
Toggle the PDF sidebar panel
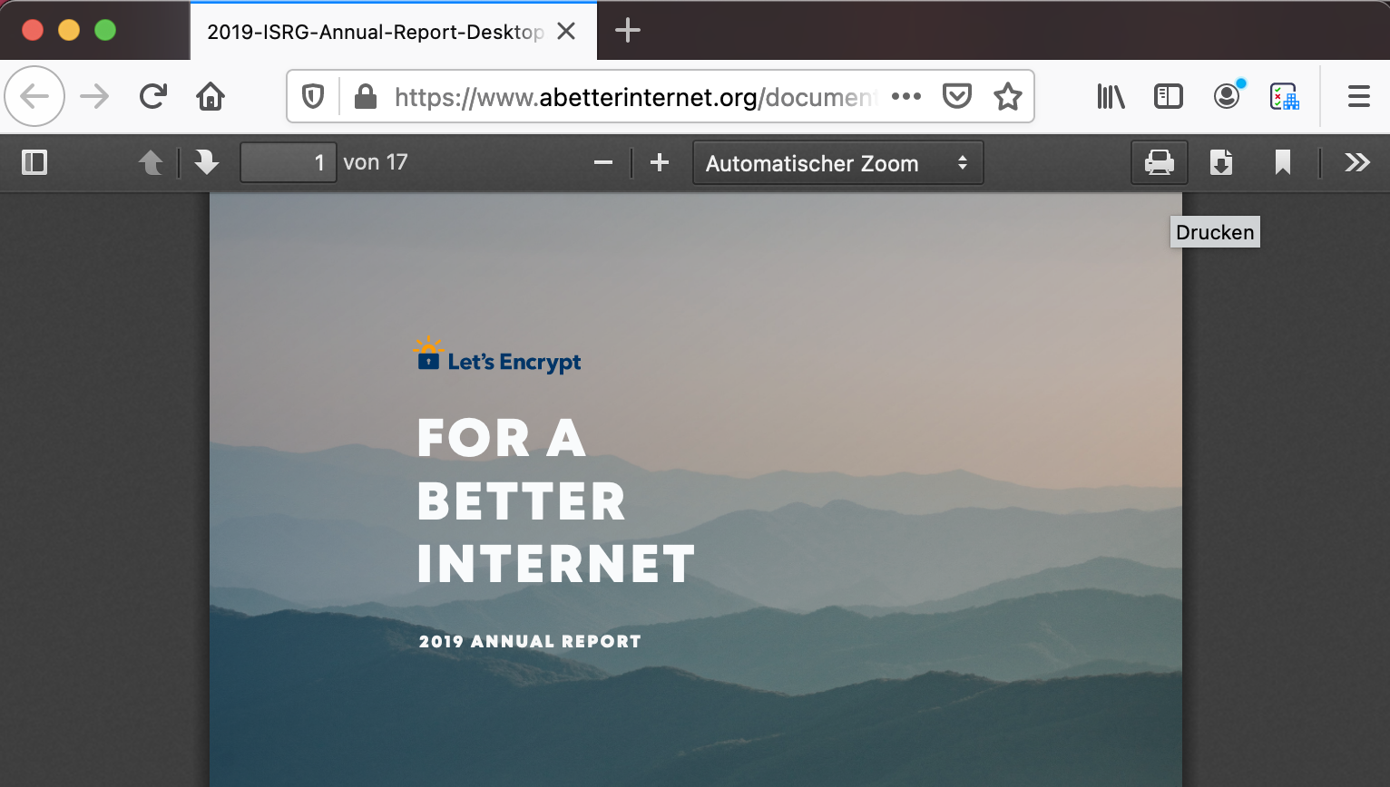pos(34,162)
